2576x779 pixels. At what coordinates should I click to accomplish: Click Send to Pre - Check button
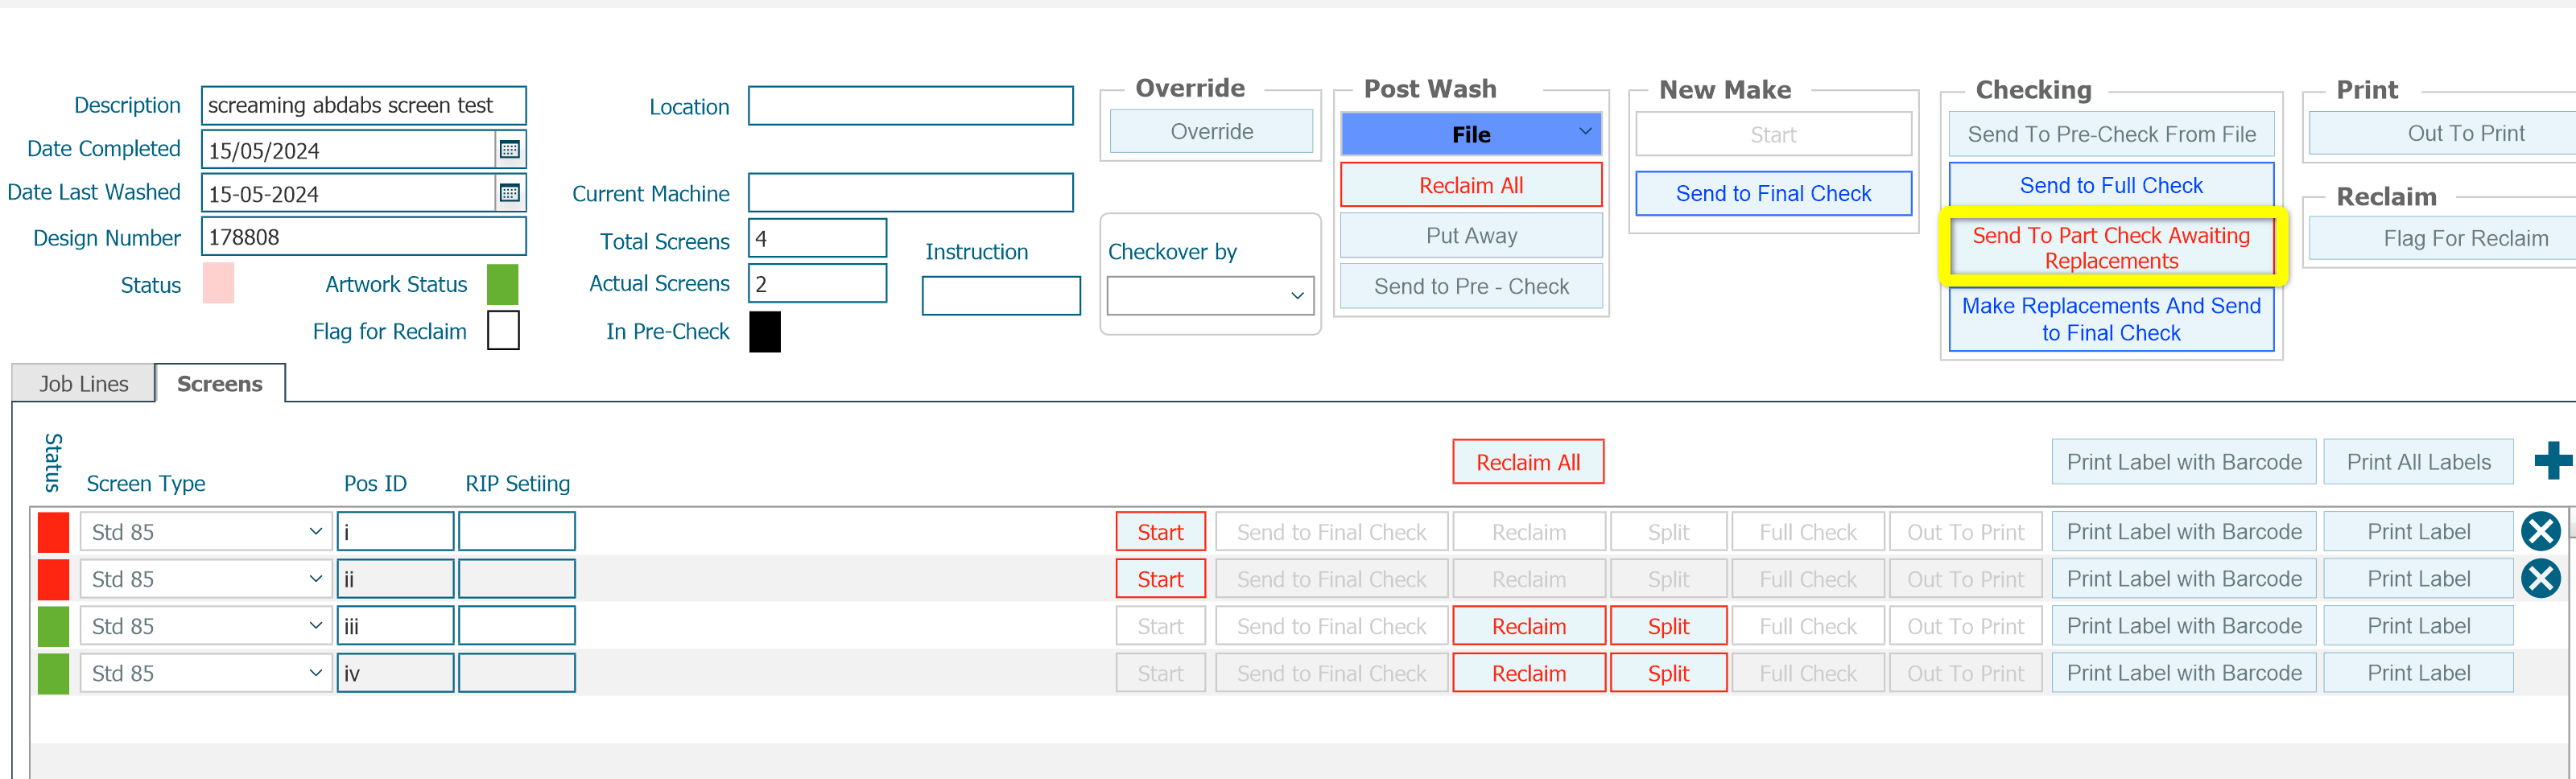click(1471, 286)
